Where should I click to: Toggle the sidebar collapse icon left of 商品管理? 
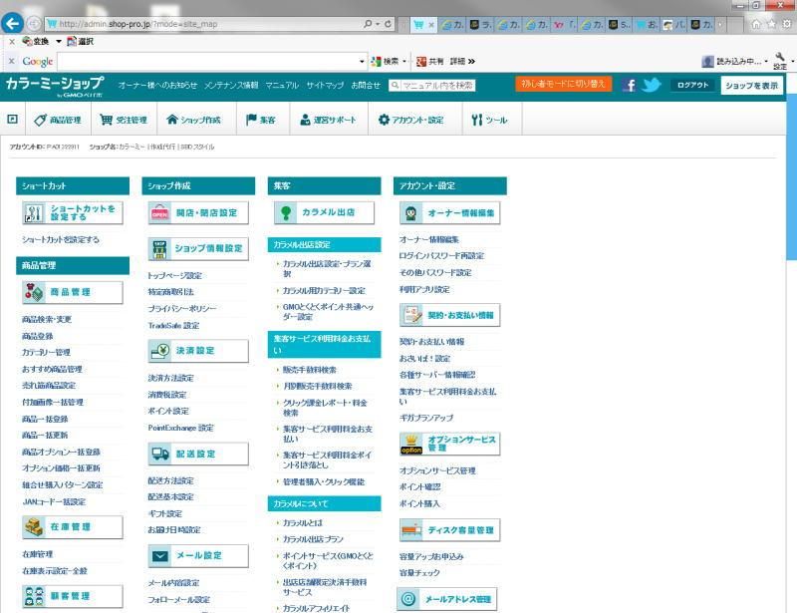(x=12, y=119)
